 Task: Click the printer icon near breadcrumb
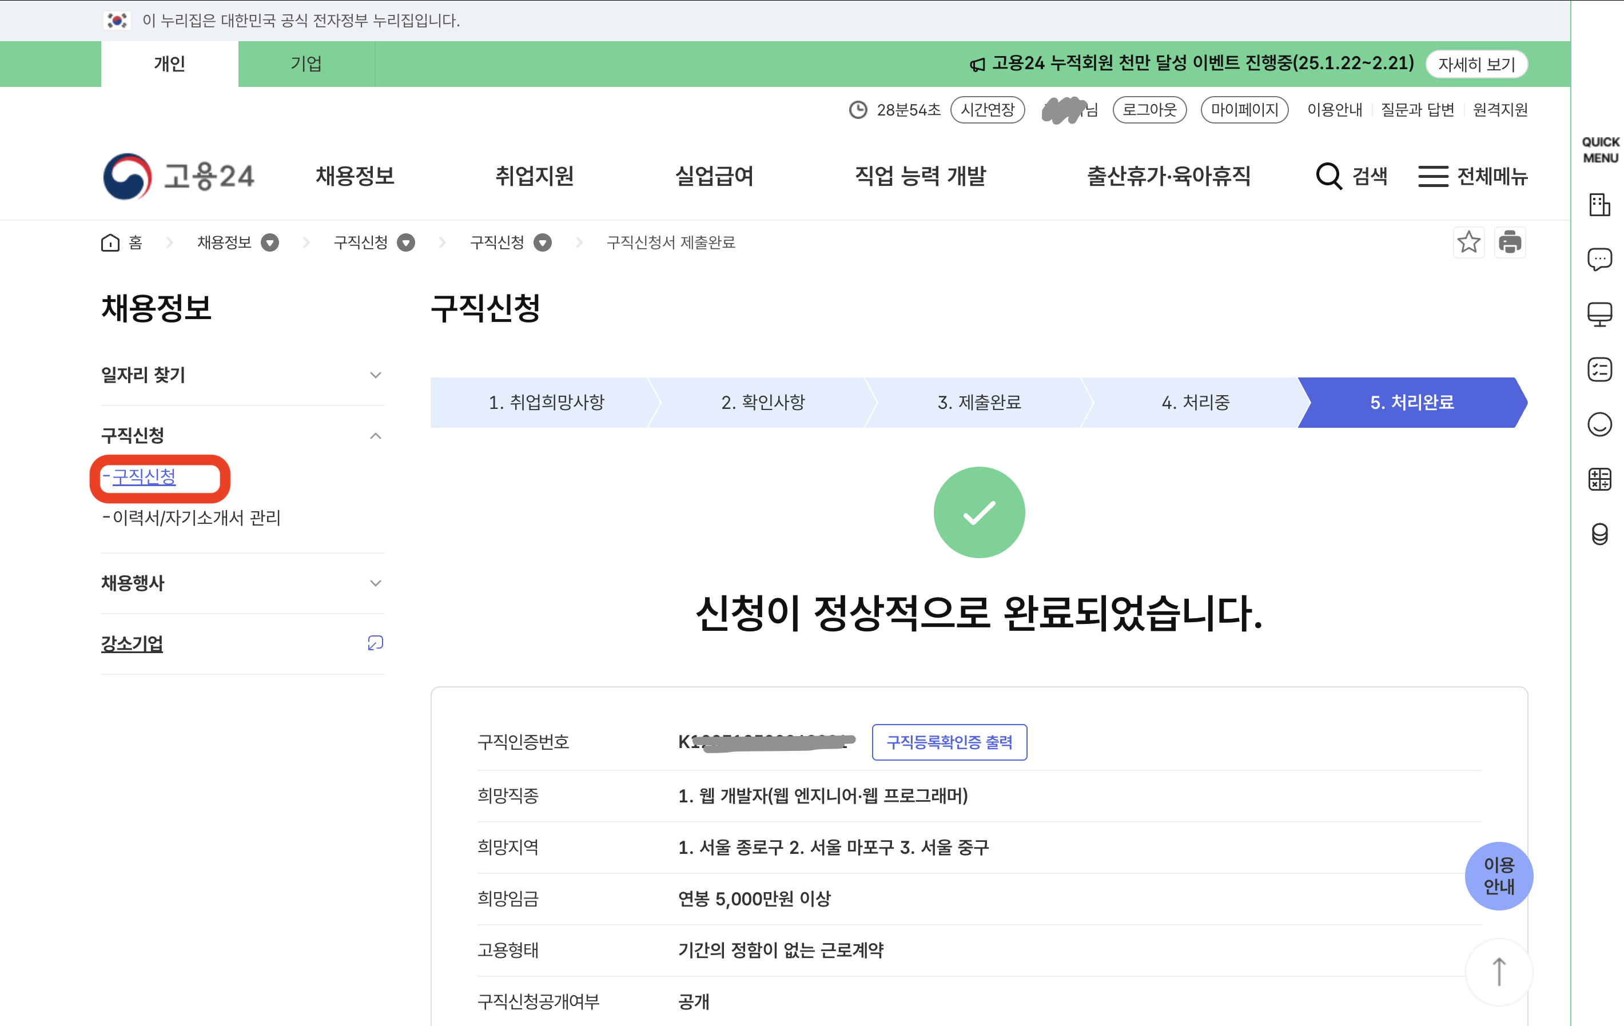(x=1510, y=242)
